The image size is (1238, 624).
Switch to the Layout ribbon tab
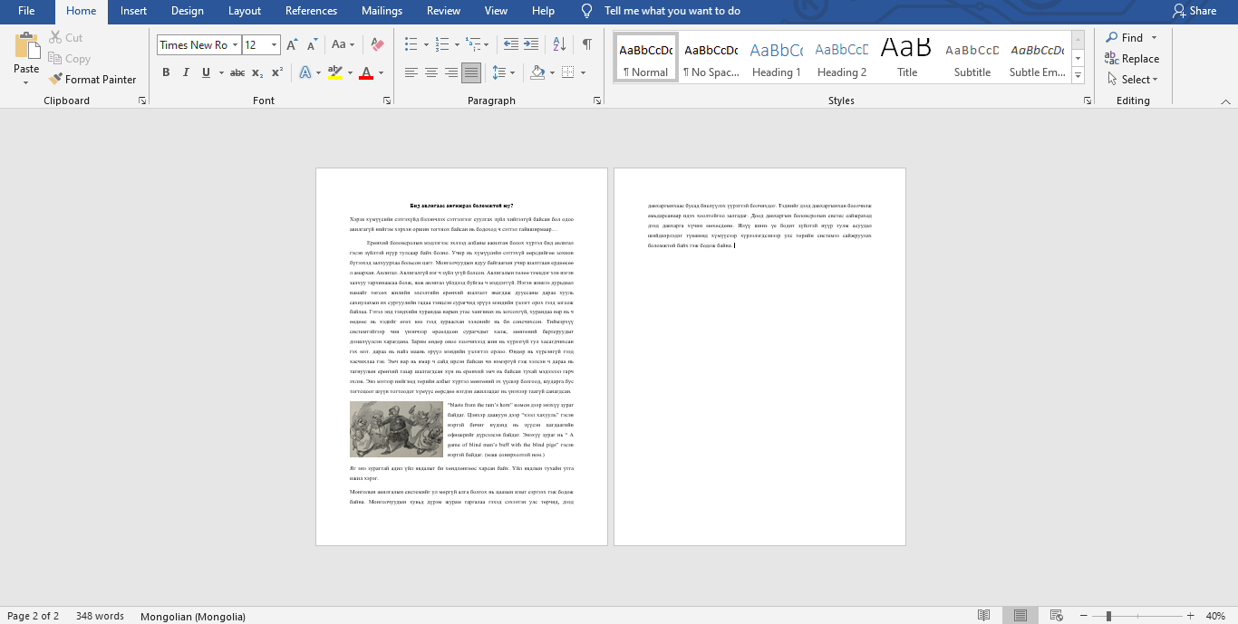(245, 11)
